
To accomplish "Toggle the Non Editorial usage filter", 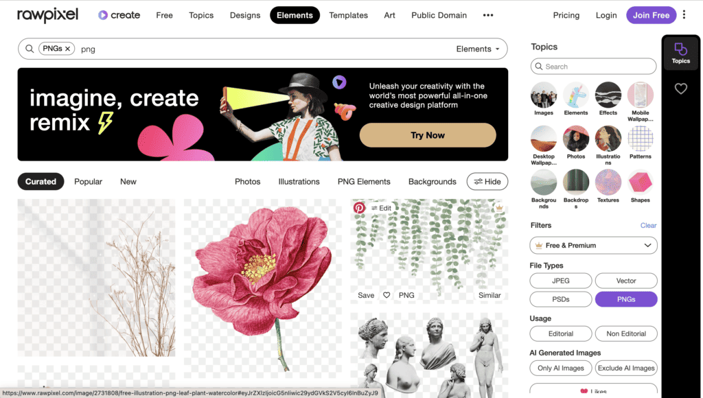I will (x=626, y=333).
